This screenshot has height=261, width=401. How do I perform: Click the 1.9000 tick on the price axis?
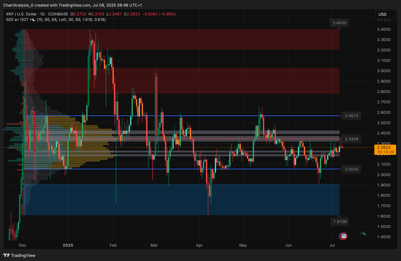coord(384,185)
